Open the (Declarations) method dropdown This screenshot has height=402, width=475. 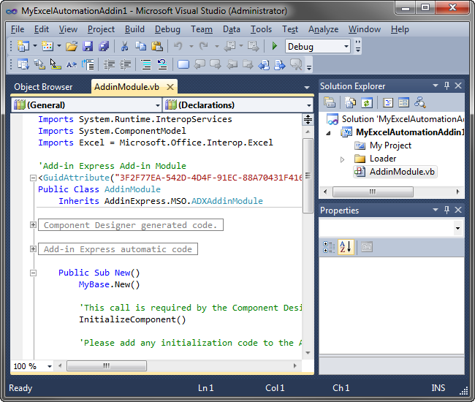308,105
